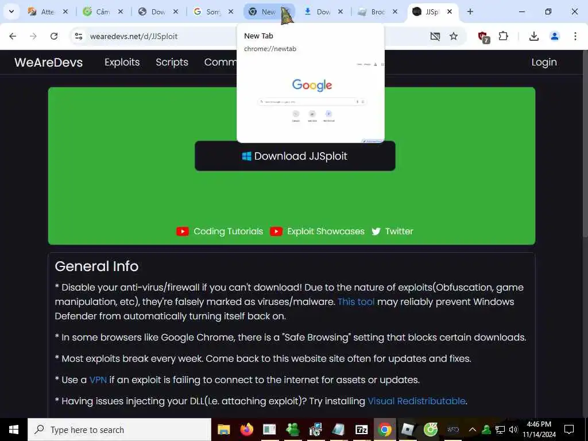Click the blocked media icon in address bar
Screen dimensions: 588x441
(x=435, y=36)
